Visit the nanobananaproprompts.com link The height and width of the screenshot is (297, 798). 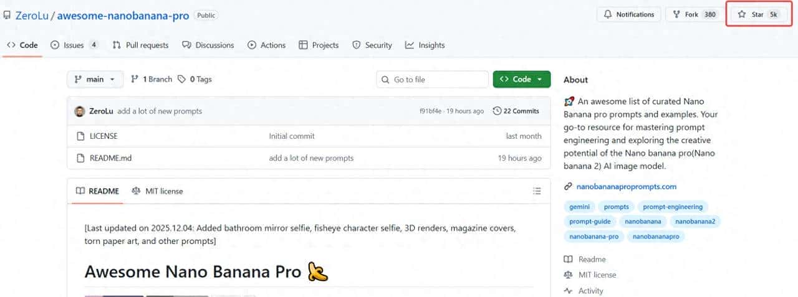626,186
